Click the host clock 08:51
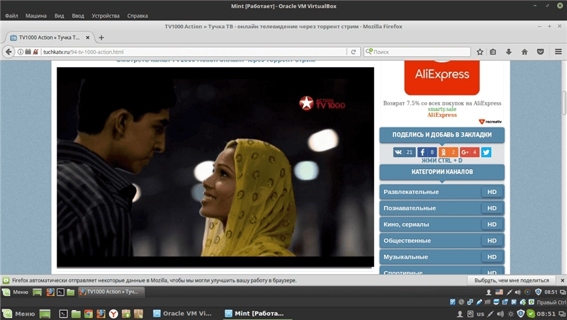The height and width of the screenshot is (320, 567). point(546,314)
